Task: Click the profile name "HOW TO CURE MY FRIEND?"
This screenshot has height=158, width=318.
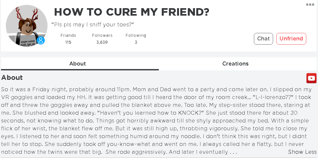Action: pos(131,12)
